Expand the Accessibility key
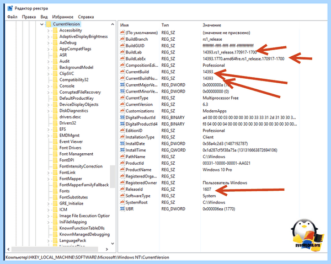Image resolution: width=331 pixels, height=264 pixels. tap(49, 31)
